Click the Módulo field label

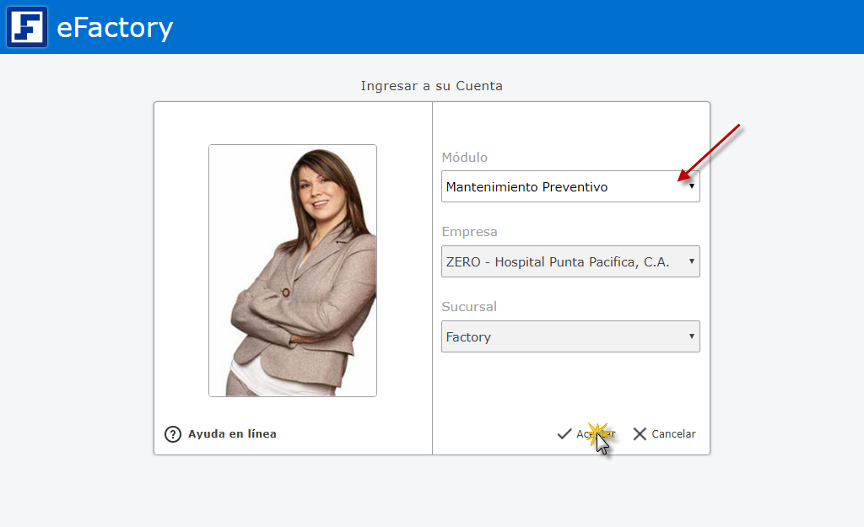click(464, 158)
